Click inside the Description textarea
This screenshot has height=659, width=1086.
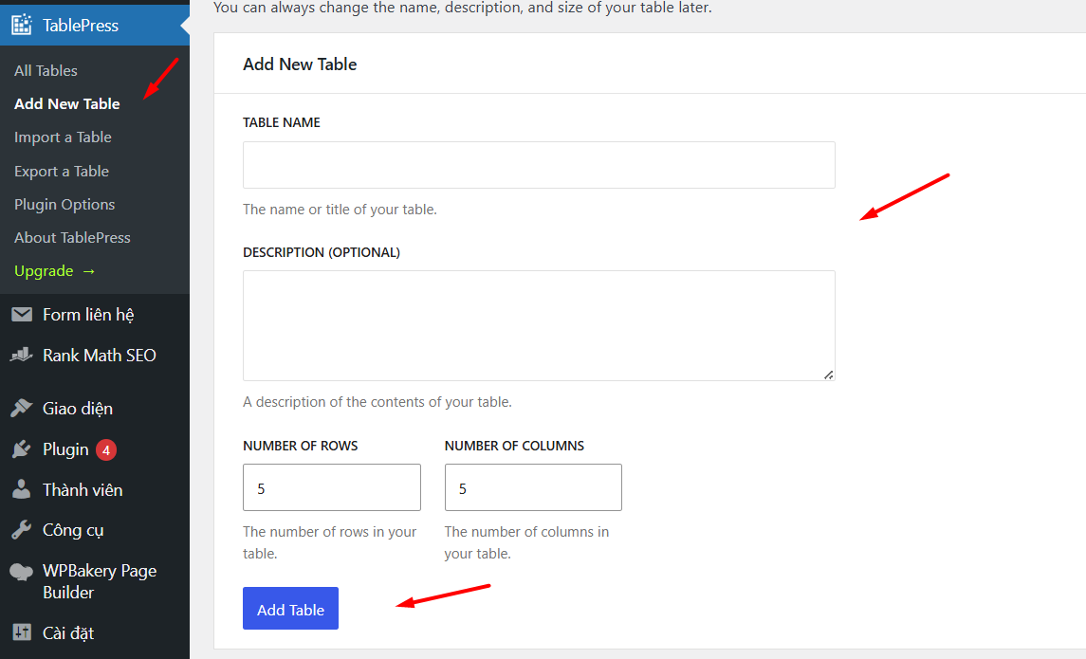[x=539, y=325]
